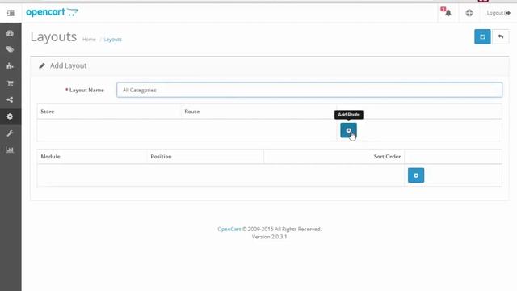Image resolution: width=517 pixels, height=291 pixels.
Task: Click the Store column header
Action: point(48,112)
